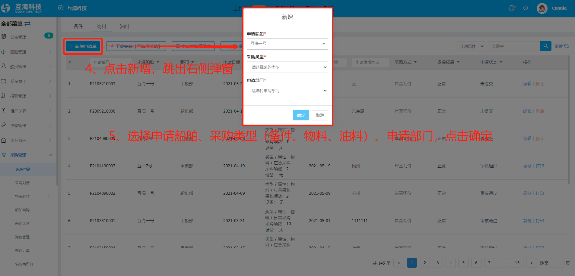Click the 采购管理 shopping cart icon
The width and height of the screenshot is (575, 276).
[x=4, y=155]
